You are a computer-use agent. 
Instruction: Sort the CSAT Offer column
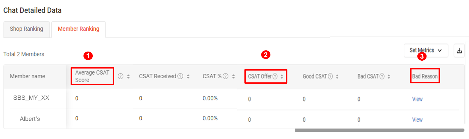pos(282,76)
